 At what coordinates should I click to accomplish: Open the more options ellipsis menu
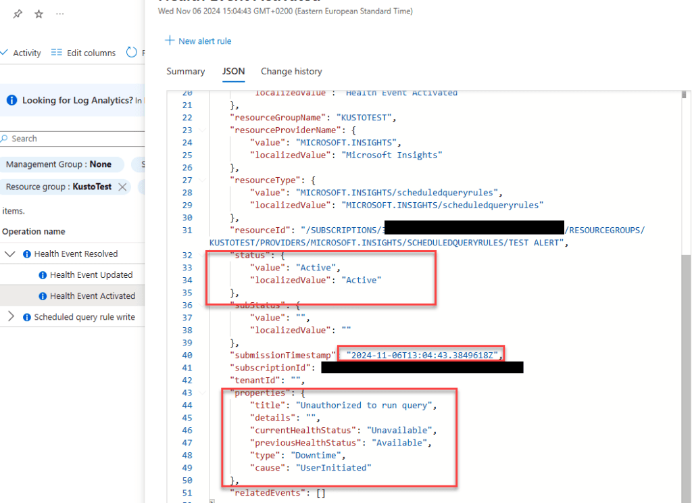coord(60,14)
